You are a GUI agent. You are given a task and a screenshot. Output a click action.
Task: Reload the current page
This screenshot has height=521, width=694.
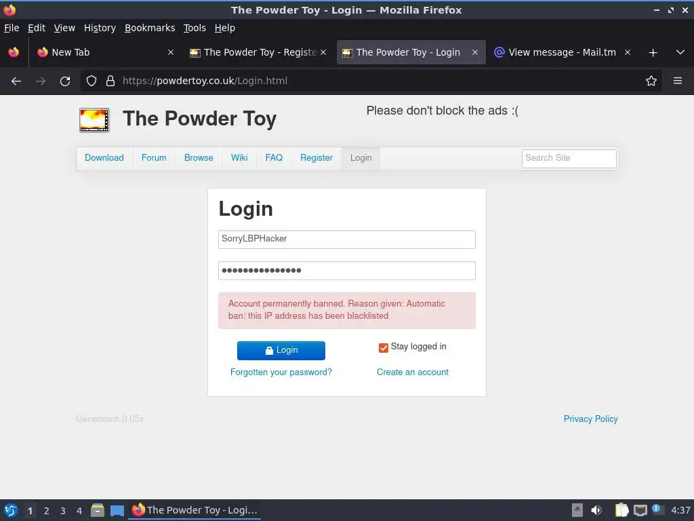(x=65, y=81)
